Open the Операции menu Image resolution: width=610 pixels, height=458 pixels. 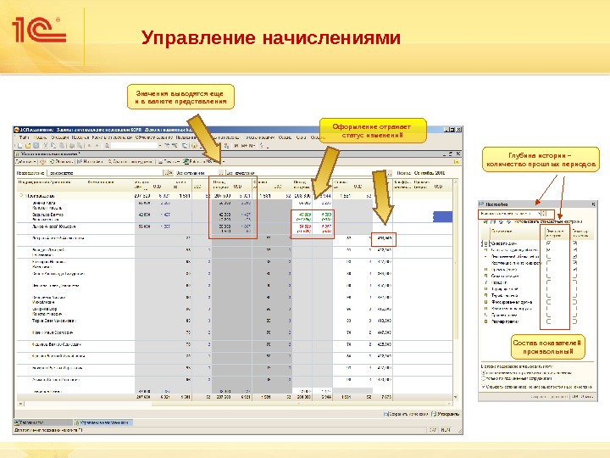pyautogui.click(x=60, y=137)
